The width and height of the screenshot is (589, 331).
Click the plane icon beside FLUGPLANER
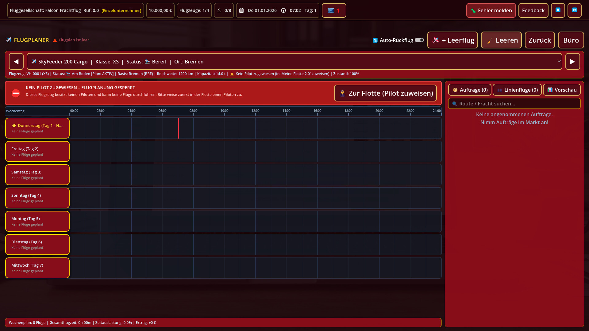[9, 40]
